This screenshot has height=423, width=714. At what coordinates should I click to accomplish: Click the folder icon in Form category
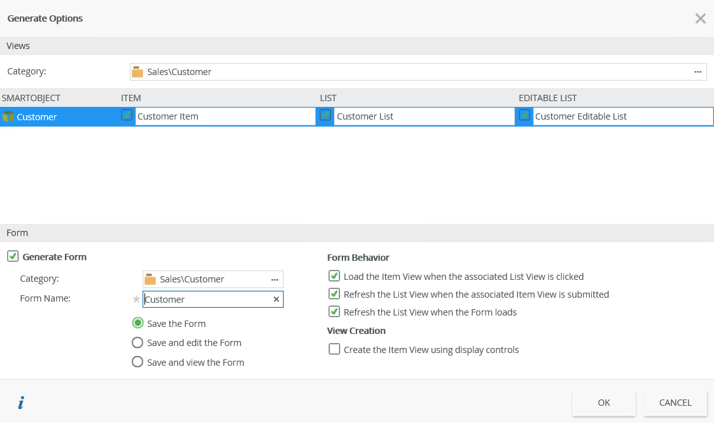coord(150,279)
